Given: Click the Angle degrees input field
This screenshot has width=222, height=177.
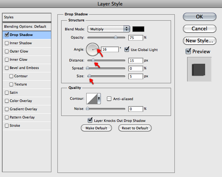Looking at the screenshot, I should click(110, 49).
